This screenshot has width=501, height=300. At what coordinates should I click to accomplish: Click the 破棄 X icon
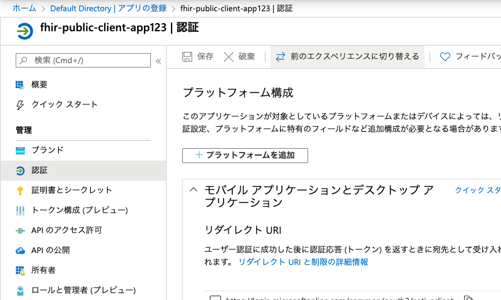click(x=229, y=57)
